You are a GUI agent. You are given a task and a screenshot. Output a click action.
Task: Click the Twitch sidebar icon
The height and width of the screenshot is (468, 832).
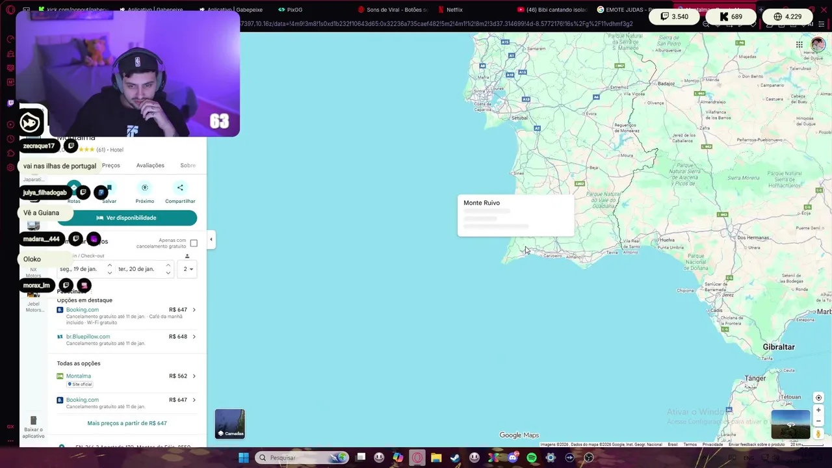tap(10, 103)
